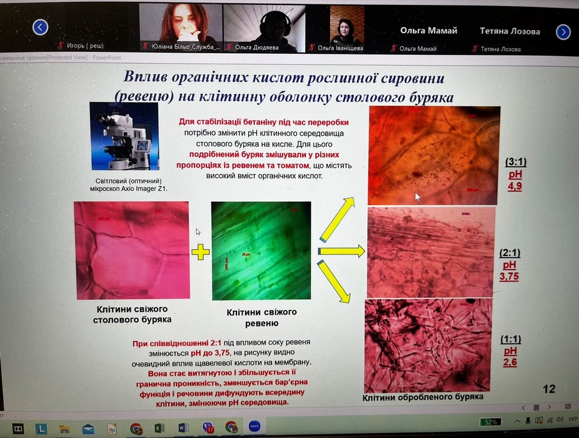The image size is (579, 438).
Task: Show next participants in Zoom gallery strip
Action: pyautogui.click(x=563, y=31)
